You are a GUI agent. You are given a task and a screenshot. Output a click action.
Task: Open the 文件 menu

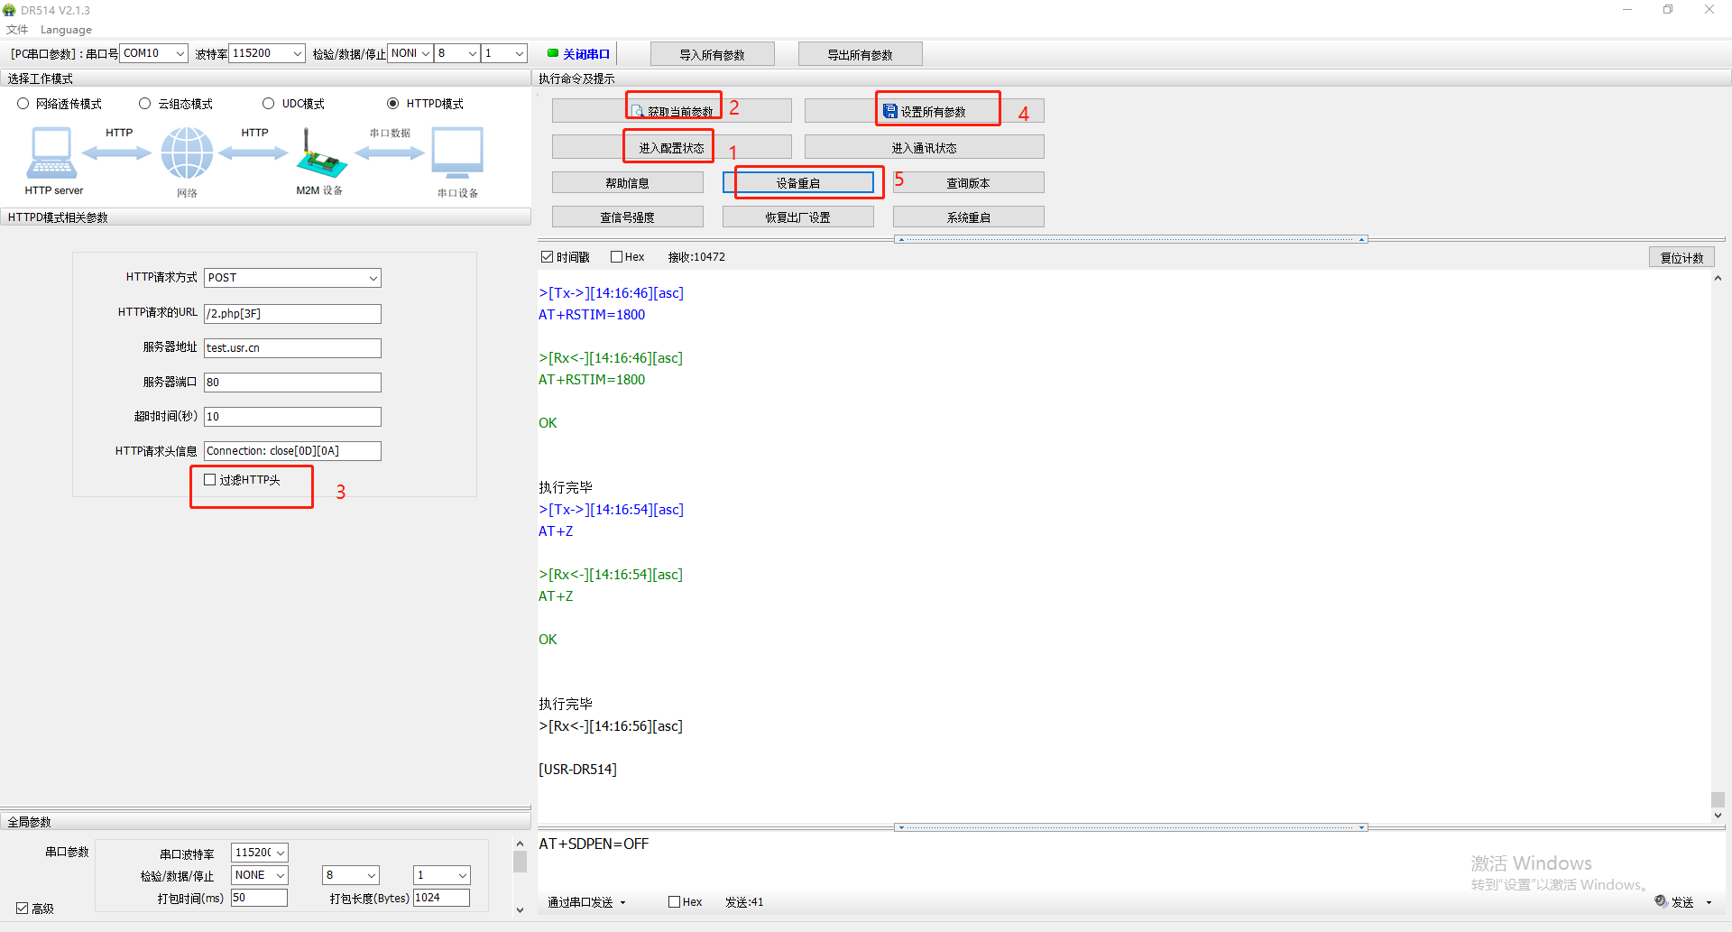pyautogui.click(x=17, y=30)
